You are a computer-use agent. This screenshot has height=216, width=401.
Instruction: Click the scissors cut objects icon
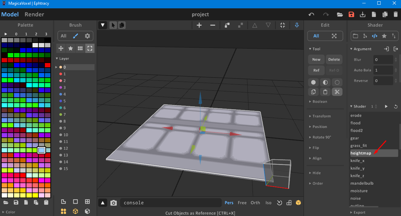(337, 92)
